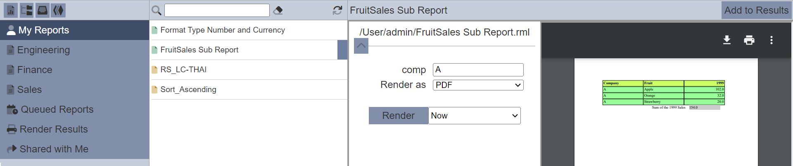Download the rendered PDF
793x166 pixels.
click(727, 40)
